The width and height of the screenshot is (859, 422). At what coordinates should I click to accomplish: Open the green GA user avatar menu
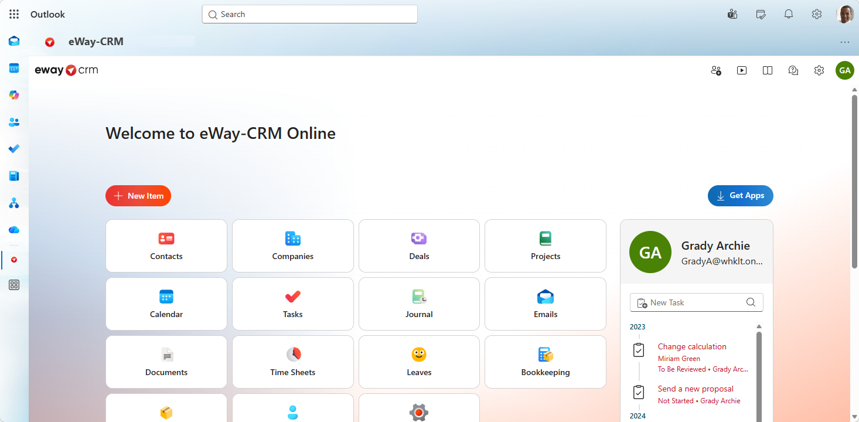[844, 70]
